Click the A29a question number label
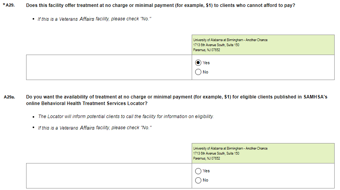 [x=10, y=97]
